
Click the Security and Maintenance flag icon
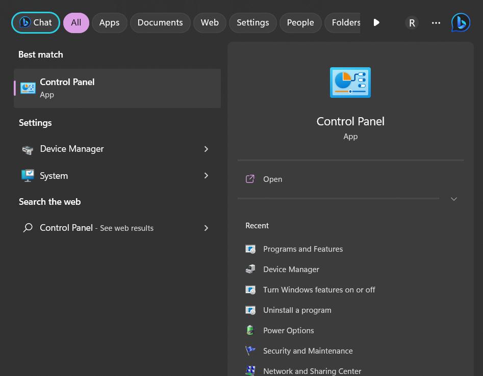pyautogui.click(x=250, y=351)
